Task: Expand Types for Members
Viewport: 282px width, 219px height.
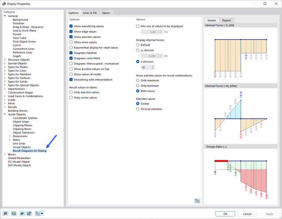Action: pos(5,74)
